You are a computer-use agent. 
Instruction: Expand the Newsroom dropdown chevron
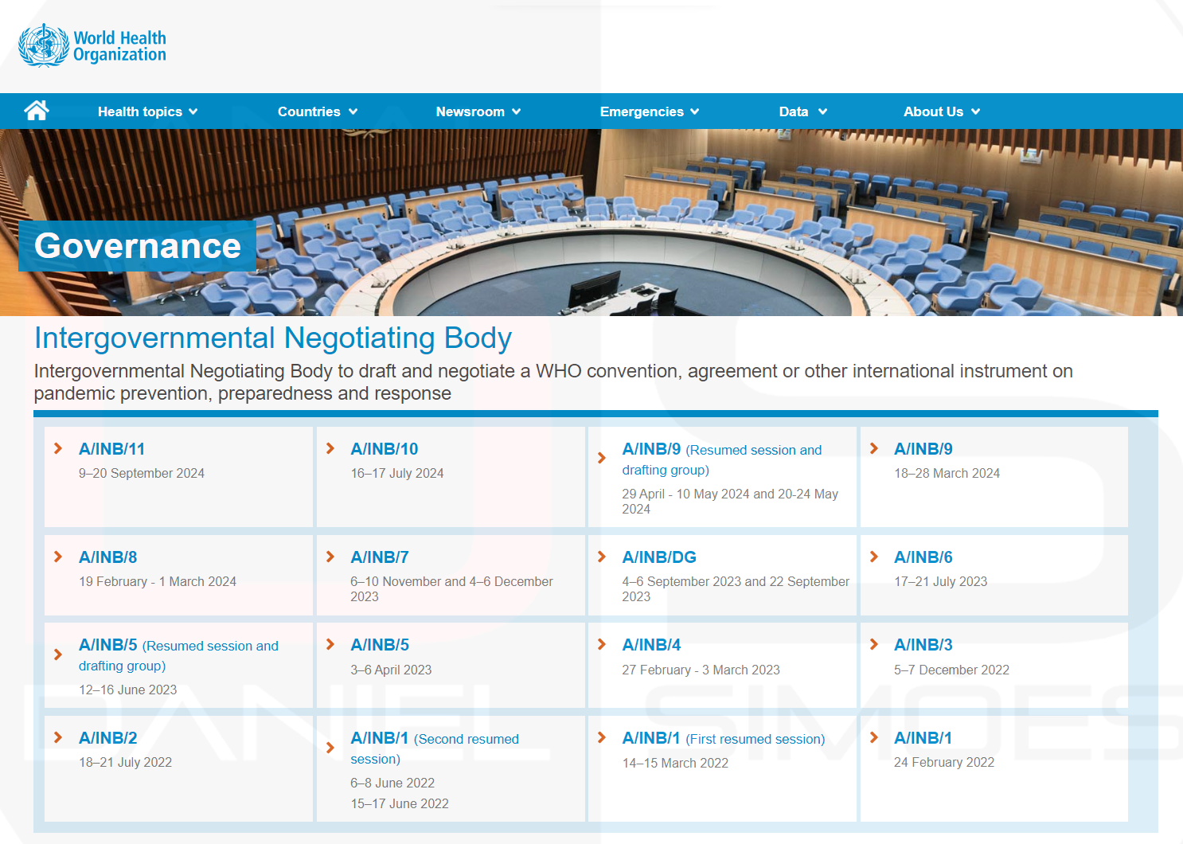pos(517,112)
